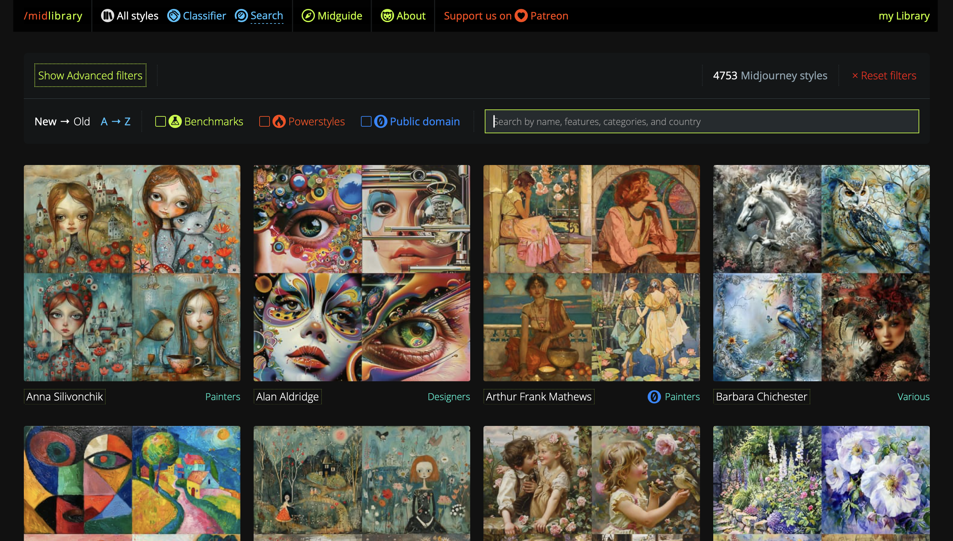Click the Benchmarks flask icon
The image size is (953, 541).
[x=175, y=121]
